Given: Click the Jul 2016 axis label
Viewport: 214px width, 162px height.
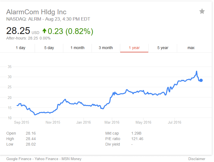Looking at the screenshot, I should (x=175, y=123).
